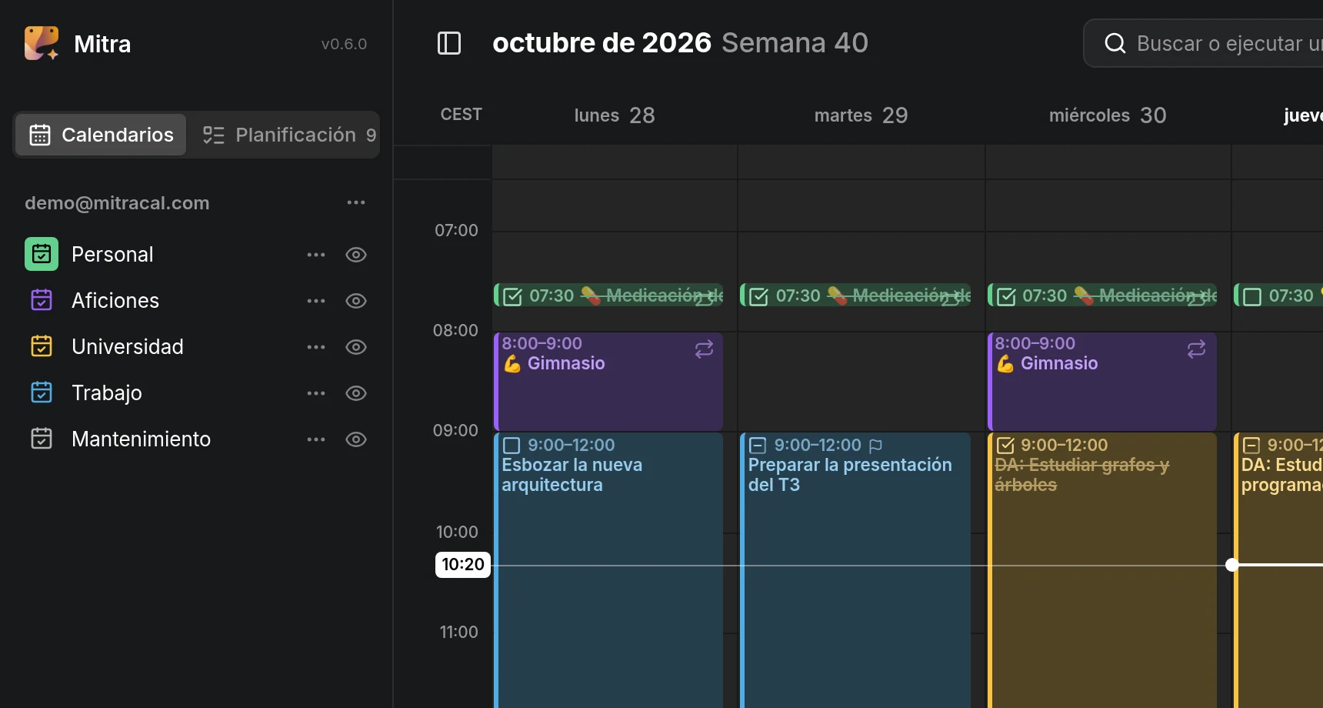Open the Aficiones calendar options menu

point(316,301)
